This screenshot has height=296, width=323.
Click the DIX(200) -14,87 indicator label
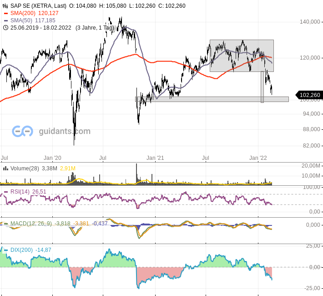point(30,250)
